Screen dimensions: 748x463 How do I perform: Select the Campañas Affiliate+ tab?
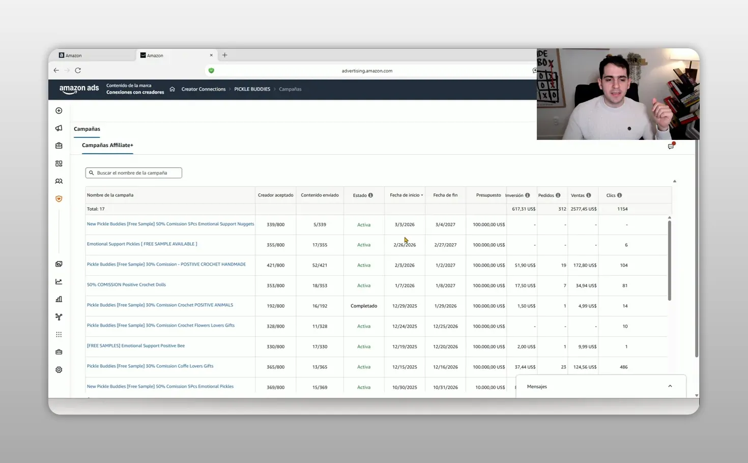(107, 146)
